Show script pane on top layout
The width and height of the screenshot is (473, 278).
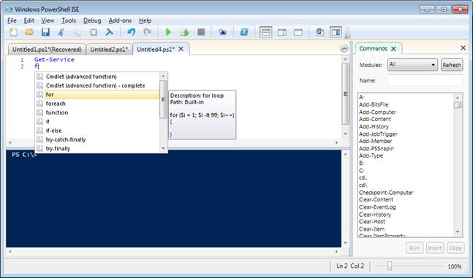(266, 32)
